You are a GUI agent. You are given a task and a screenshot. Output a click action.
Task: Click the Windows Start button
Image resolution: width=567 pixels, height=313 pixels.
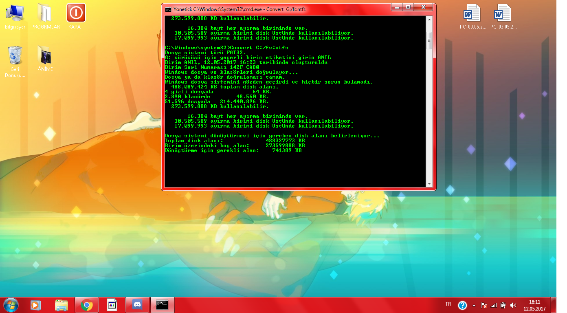(x=11, y=304)
